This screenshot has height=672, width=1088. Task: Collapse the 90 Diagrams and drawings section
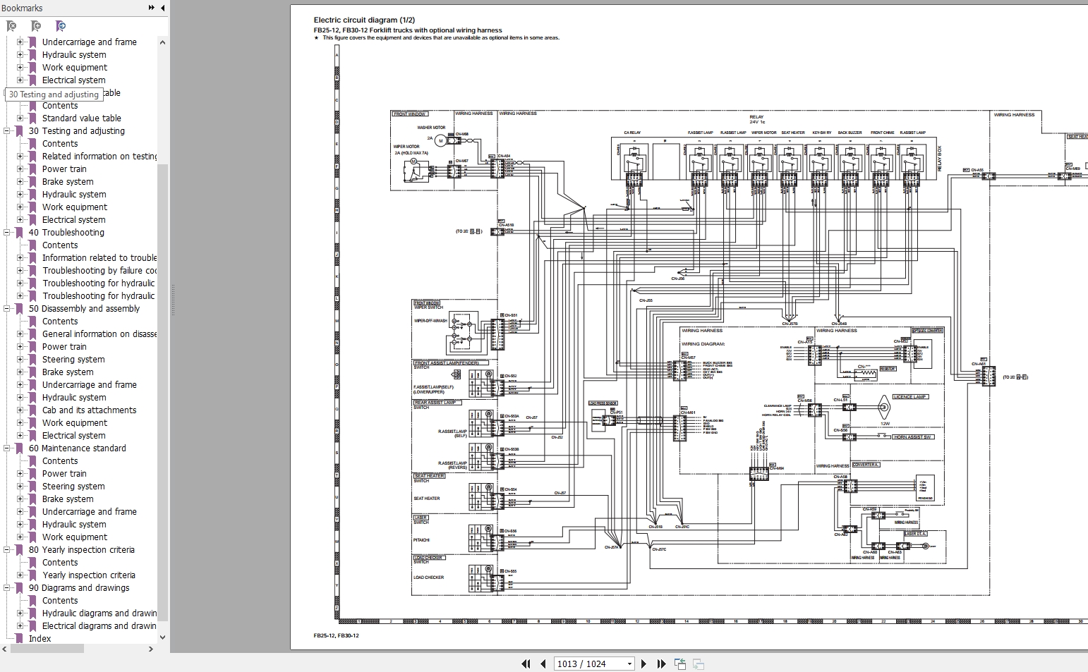tap(7, 588)
